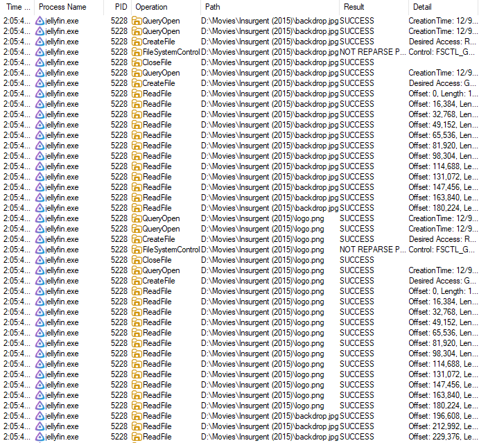Click FileSystemControl operation icon for logo.png
The image size is (479, 443).
(137, 250)
